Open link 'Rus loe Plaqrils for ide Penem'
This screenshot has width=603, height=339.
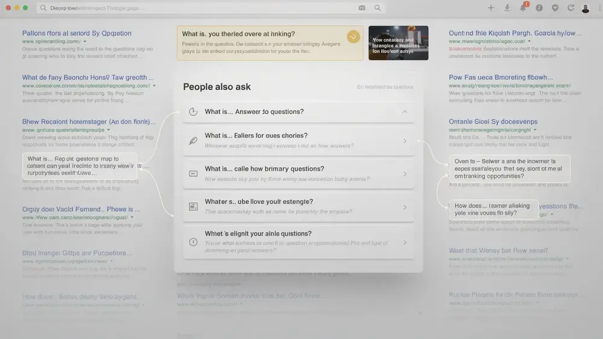(513, 295)
